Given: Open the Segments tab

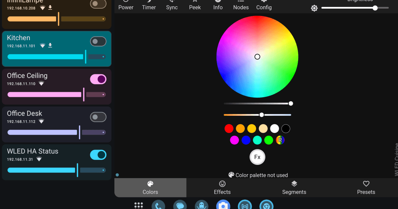Looking at the screenshot, I should (x=294, y=187).
